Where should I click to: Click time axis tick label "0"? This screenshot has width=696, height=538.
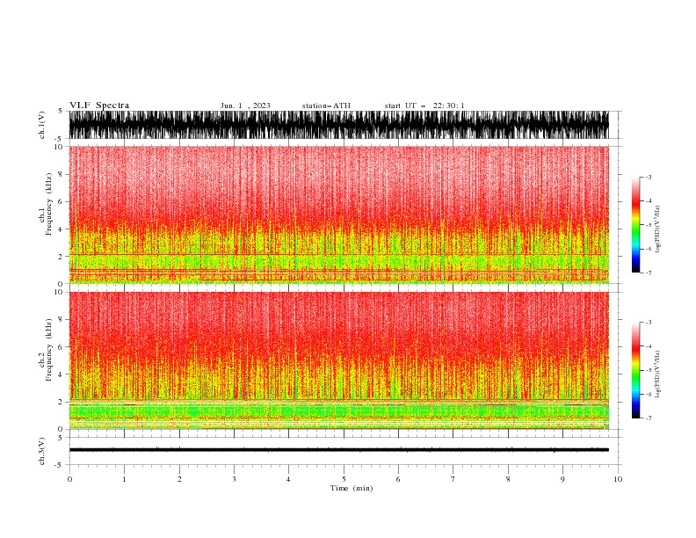tap(69, 479)
